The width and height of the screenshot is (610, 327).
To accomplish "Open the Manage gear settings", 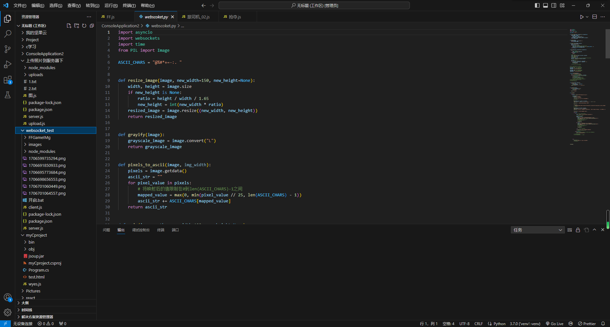I will (8, 312).
